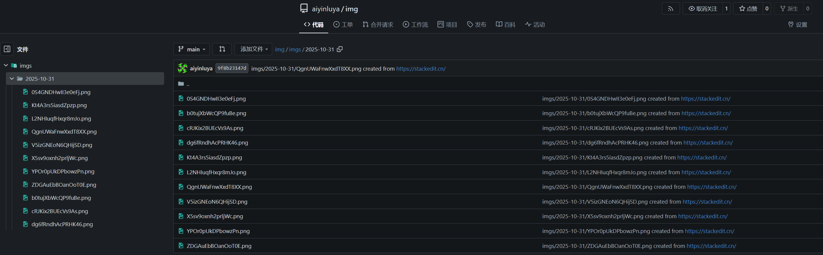823x255 pixels.
Task: Open the 项目 (Projects) tab
Action: [447, 25]
